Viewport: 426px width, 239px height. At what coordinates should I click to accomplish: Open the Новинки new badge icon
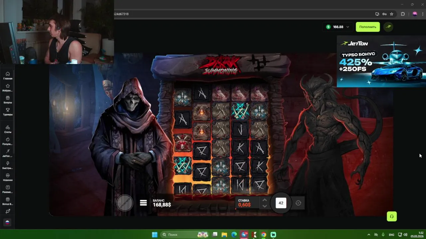(x=8, y=177)
